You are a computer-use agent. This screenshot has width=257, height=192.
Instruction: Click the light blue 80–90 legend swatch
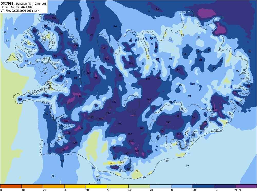(182, 186)
